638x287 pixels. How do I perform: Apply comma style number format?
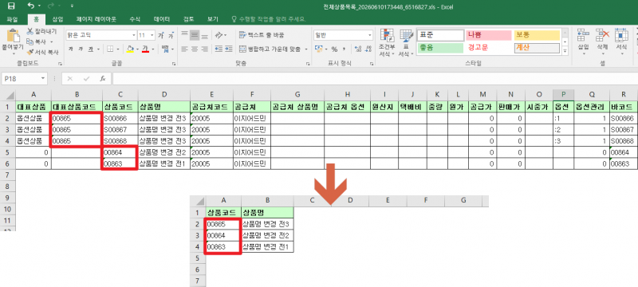[345, 49]
